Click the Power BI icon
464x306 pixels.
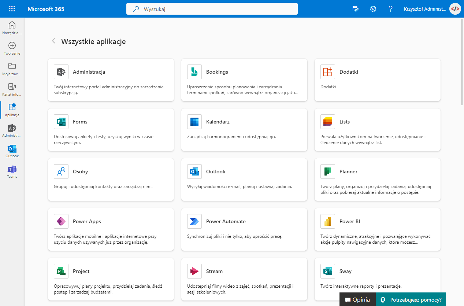328,221
